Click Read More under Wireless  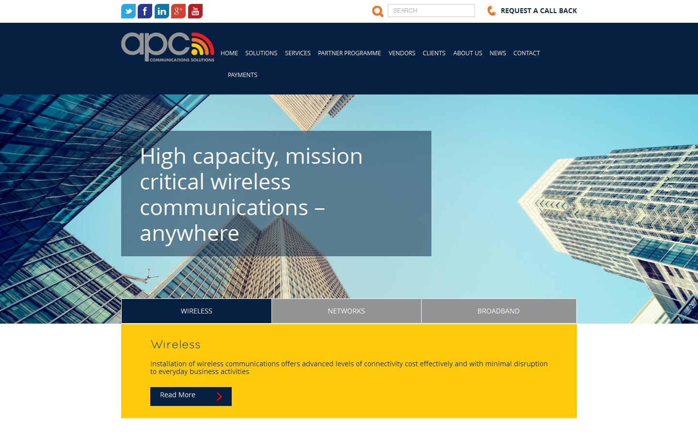point(190,396)
